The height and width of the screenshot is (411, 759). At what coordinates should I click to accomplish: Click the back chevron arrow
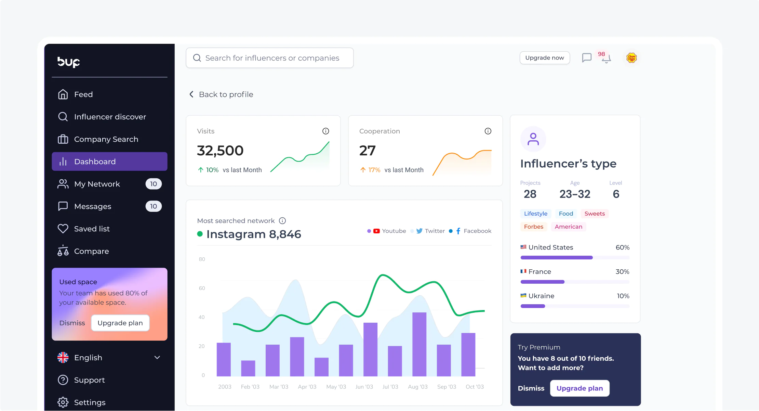[x=191, y=94]
